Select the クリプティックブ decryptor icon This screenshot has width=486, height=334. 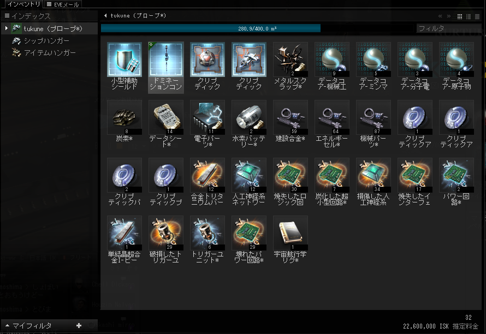point(166,175)
